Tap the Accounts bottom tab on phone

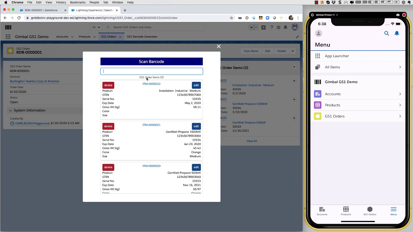click(322, 211)
